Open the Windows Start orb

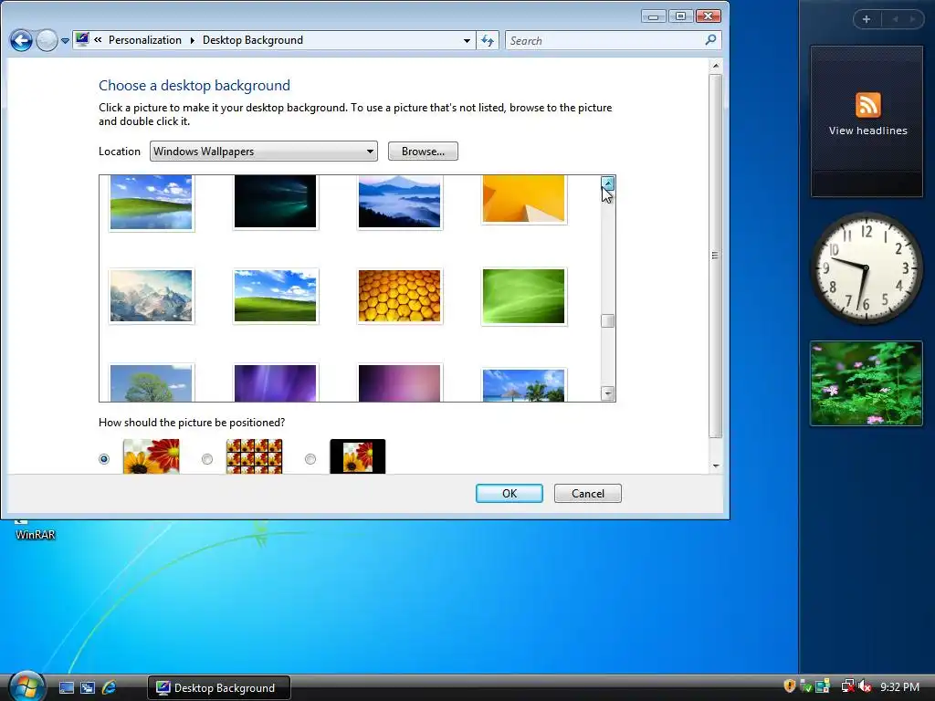[x=26, y=686]
